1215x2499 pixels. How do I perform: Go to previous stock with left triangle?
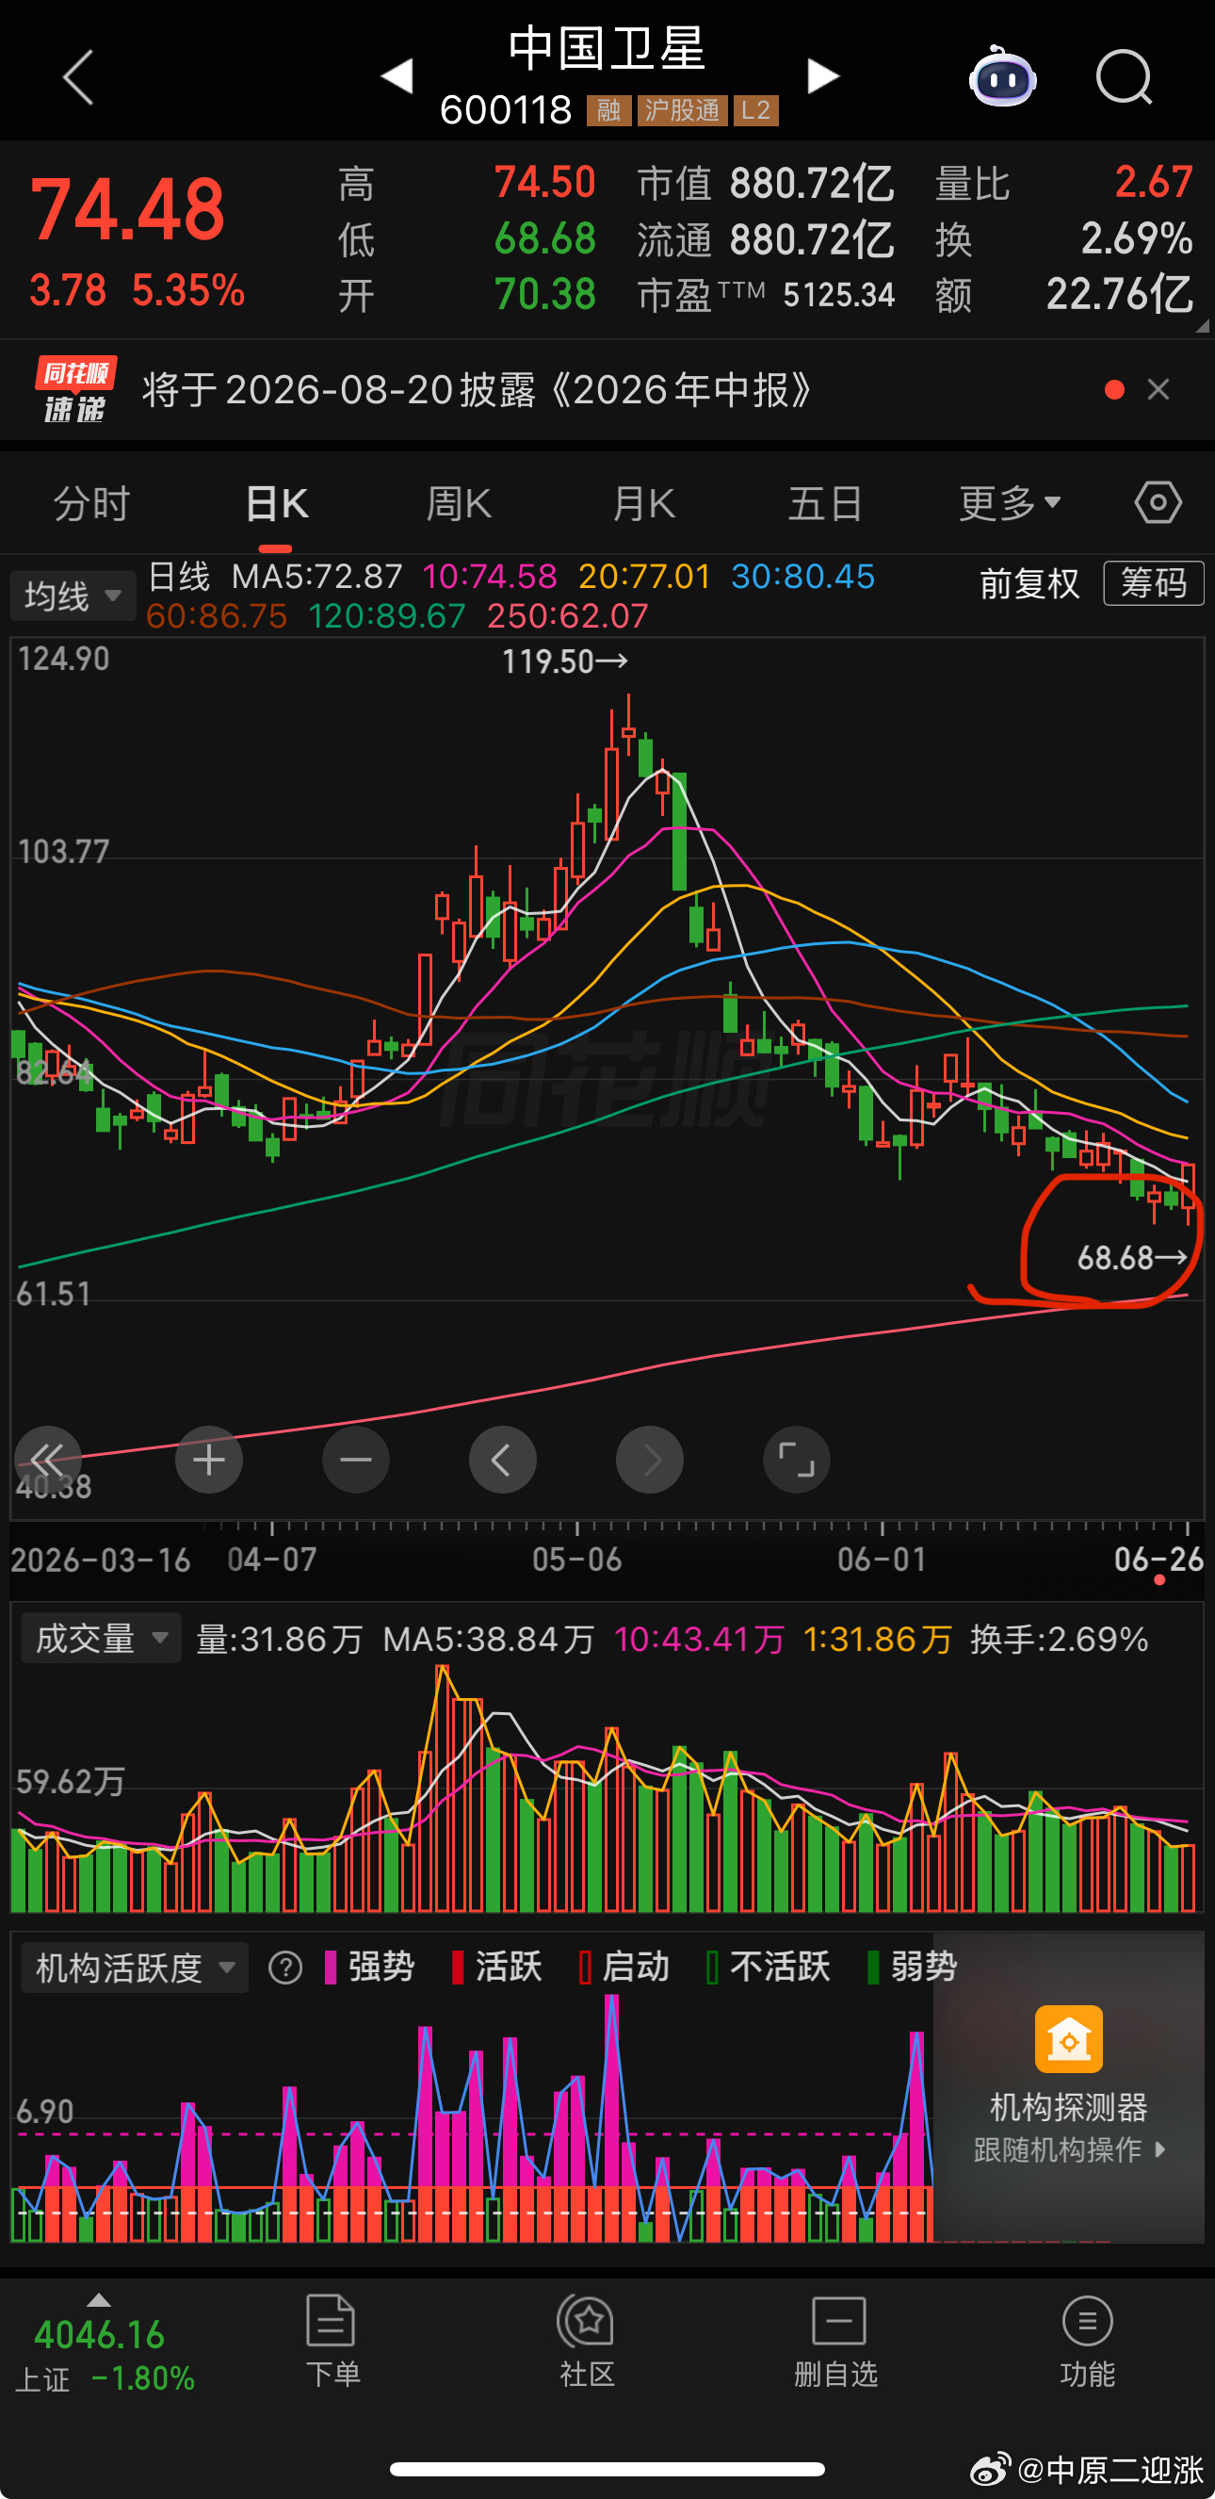397,75
